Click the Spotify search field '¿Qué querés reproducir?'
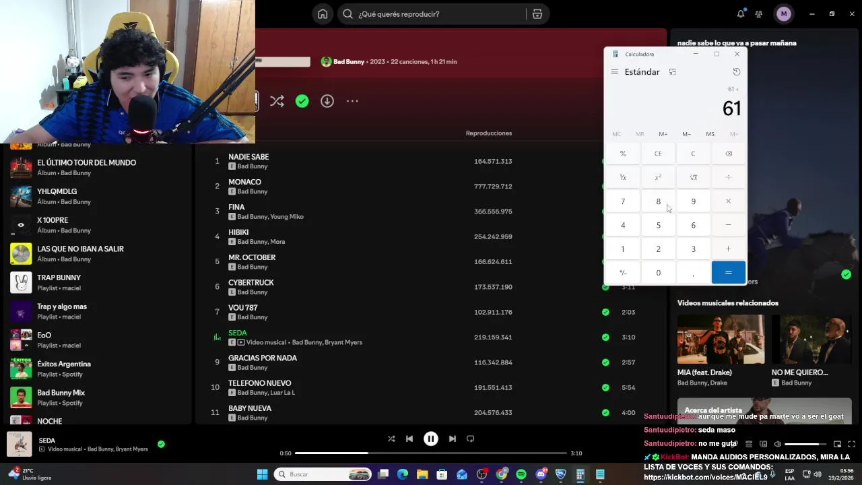 (432, 14)
